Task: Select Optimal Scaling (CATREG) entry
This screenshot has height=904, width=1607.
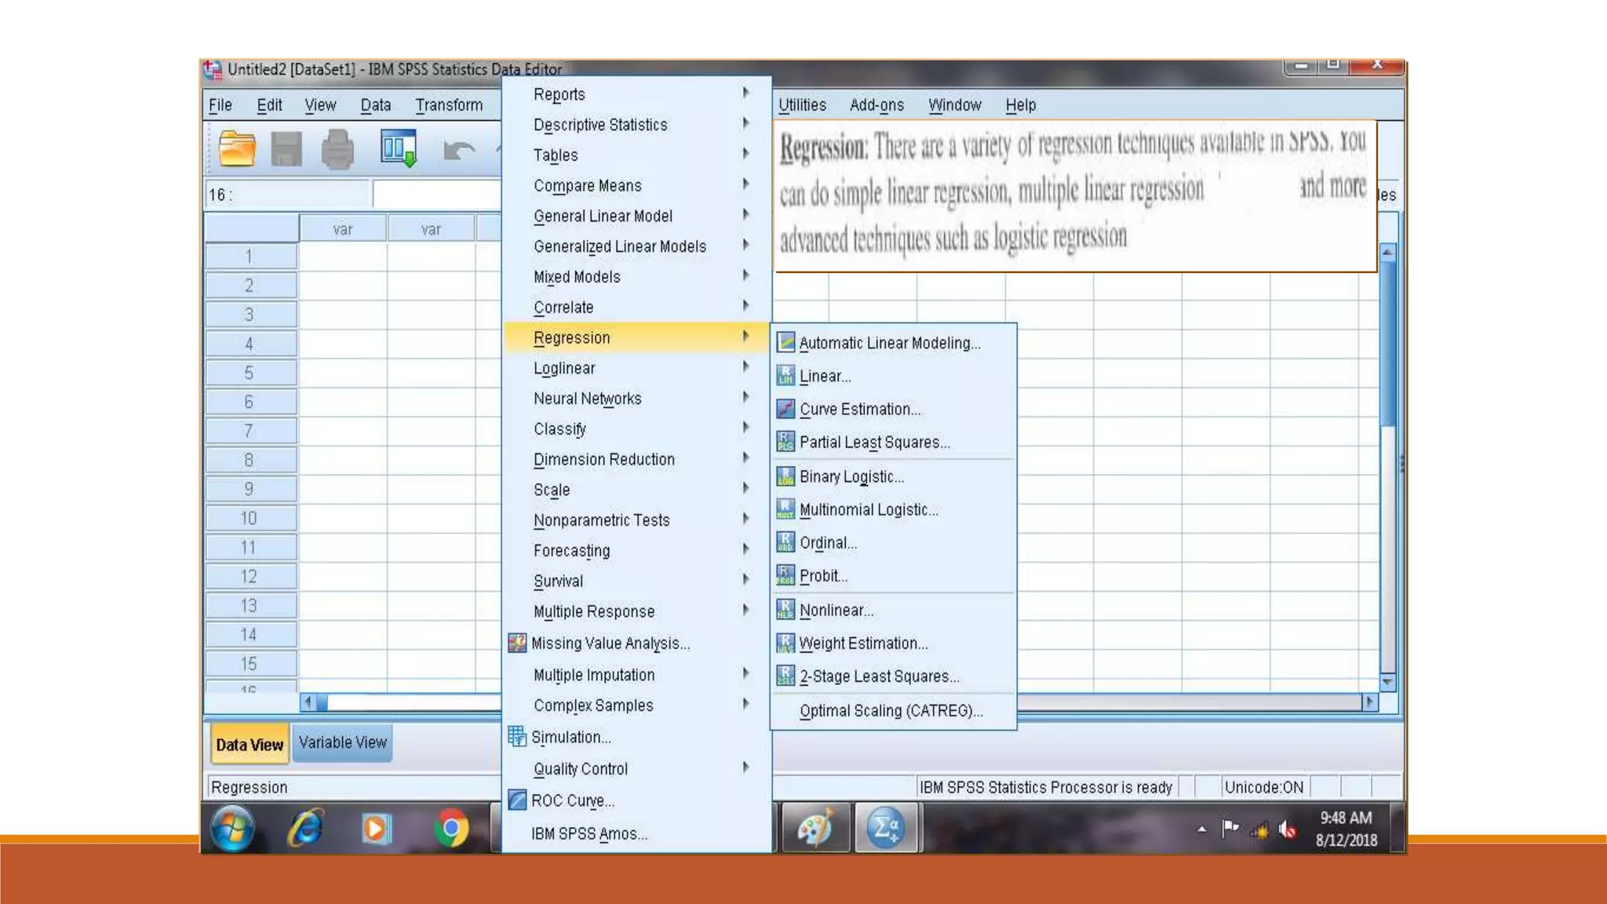Action: pos(891,711)
